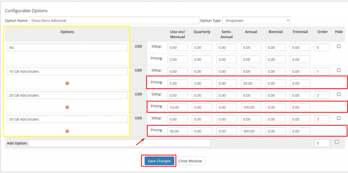Viewport: 348px width, 173px height.
Task: Remove the 10 GB Adicionales option
Action: coord(67,83)
